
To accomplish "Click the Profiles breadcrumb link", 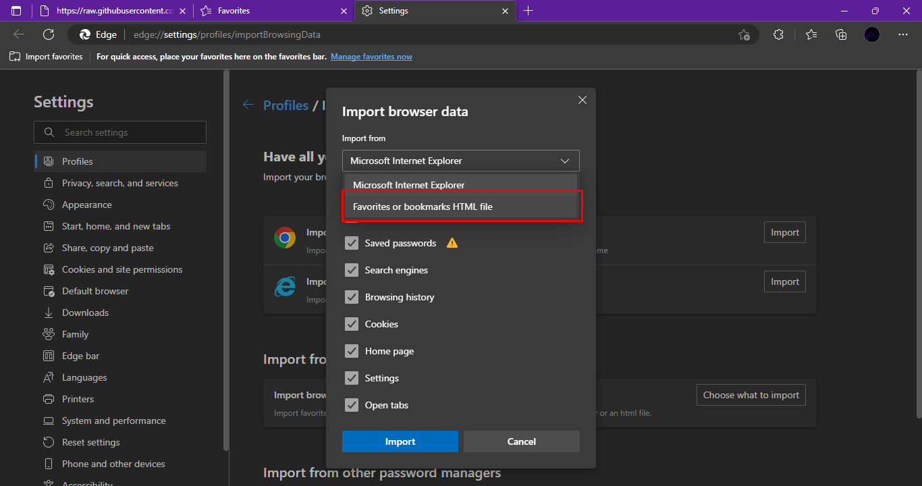I will (286, 105).
